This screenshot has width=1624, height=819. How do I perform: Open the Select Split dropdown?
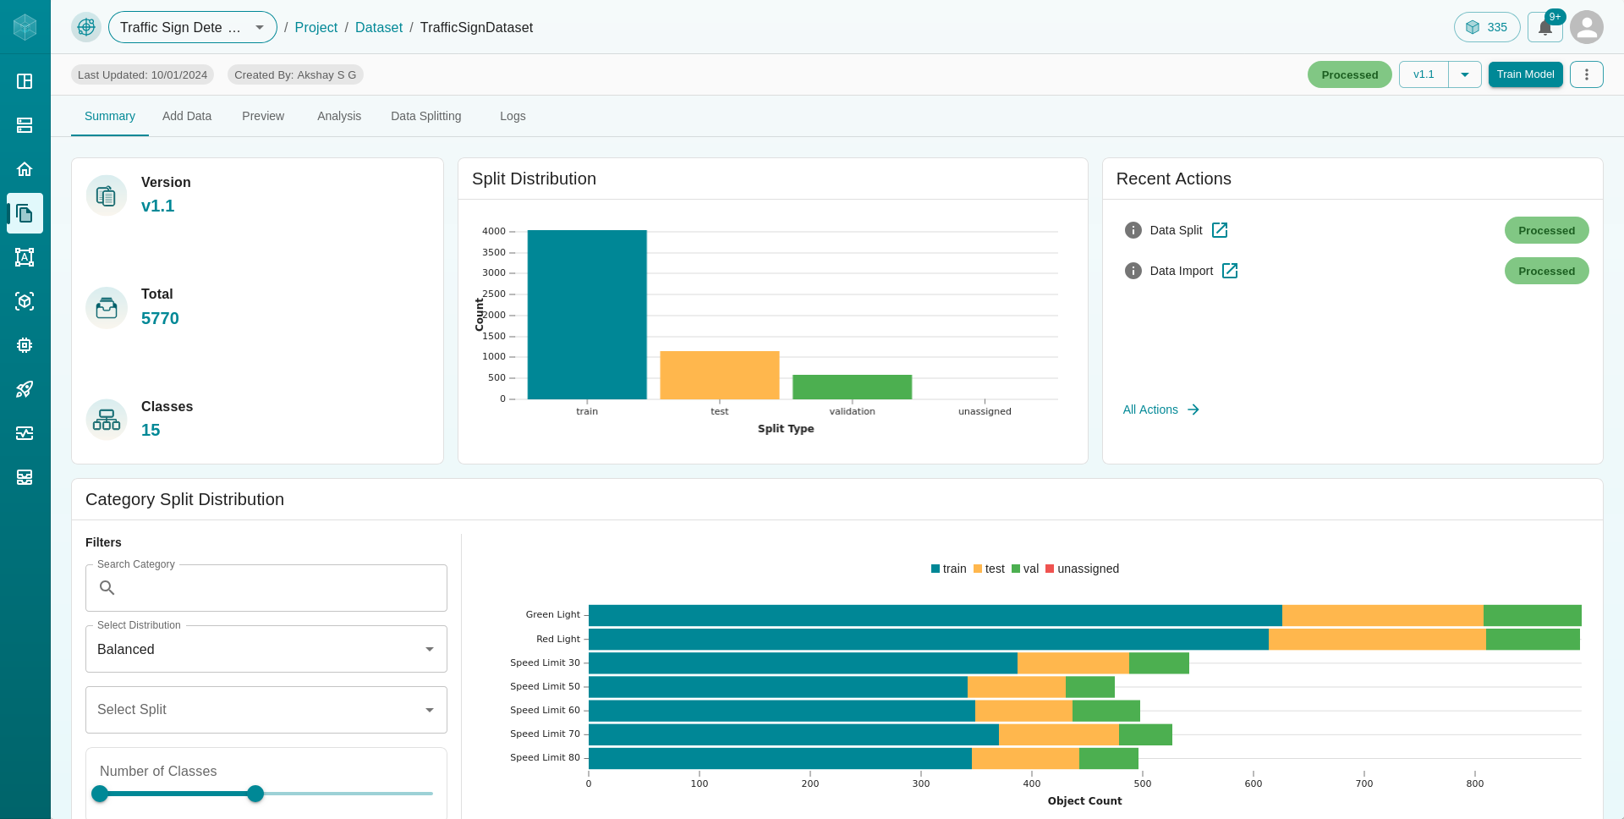(266, 710)
